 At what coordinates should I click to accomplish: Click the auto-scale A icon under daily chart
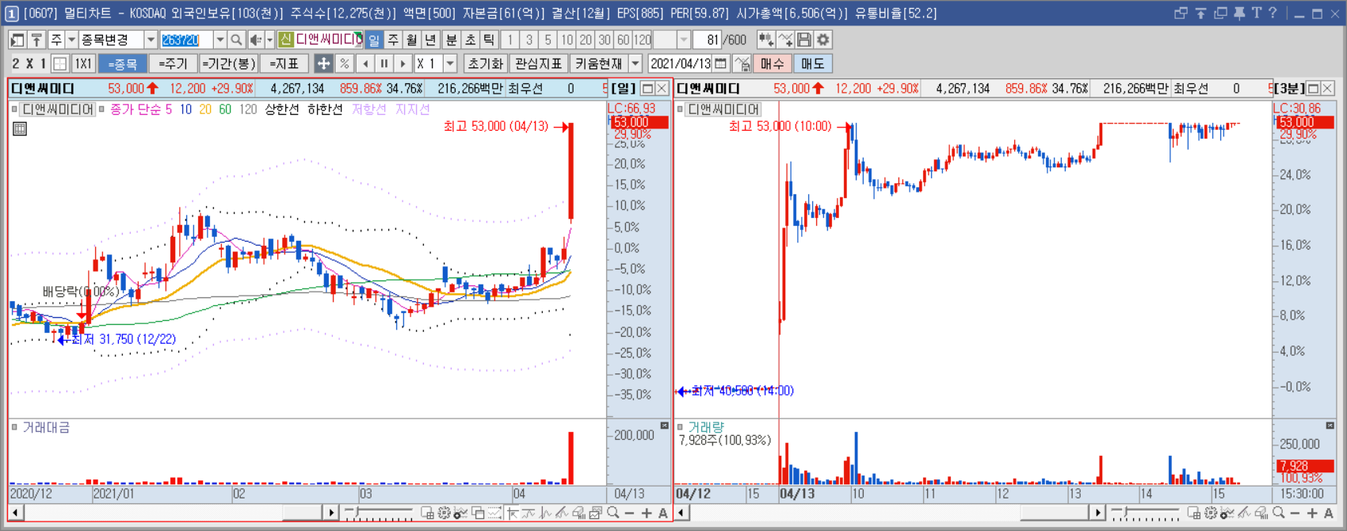tap(663, 514)
